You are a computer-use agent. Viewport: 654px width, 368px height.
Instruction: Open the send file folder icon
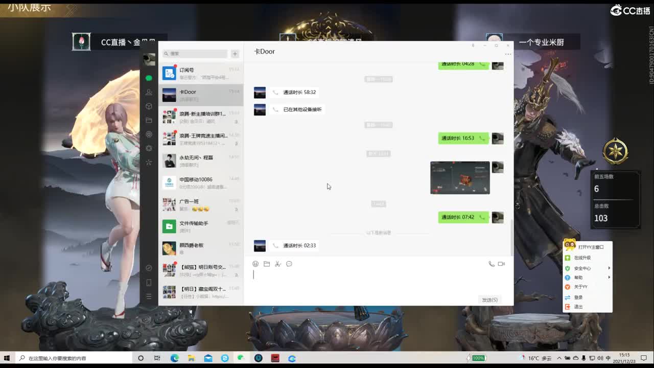click(x=267, y=264)
